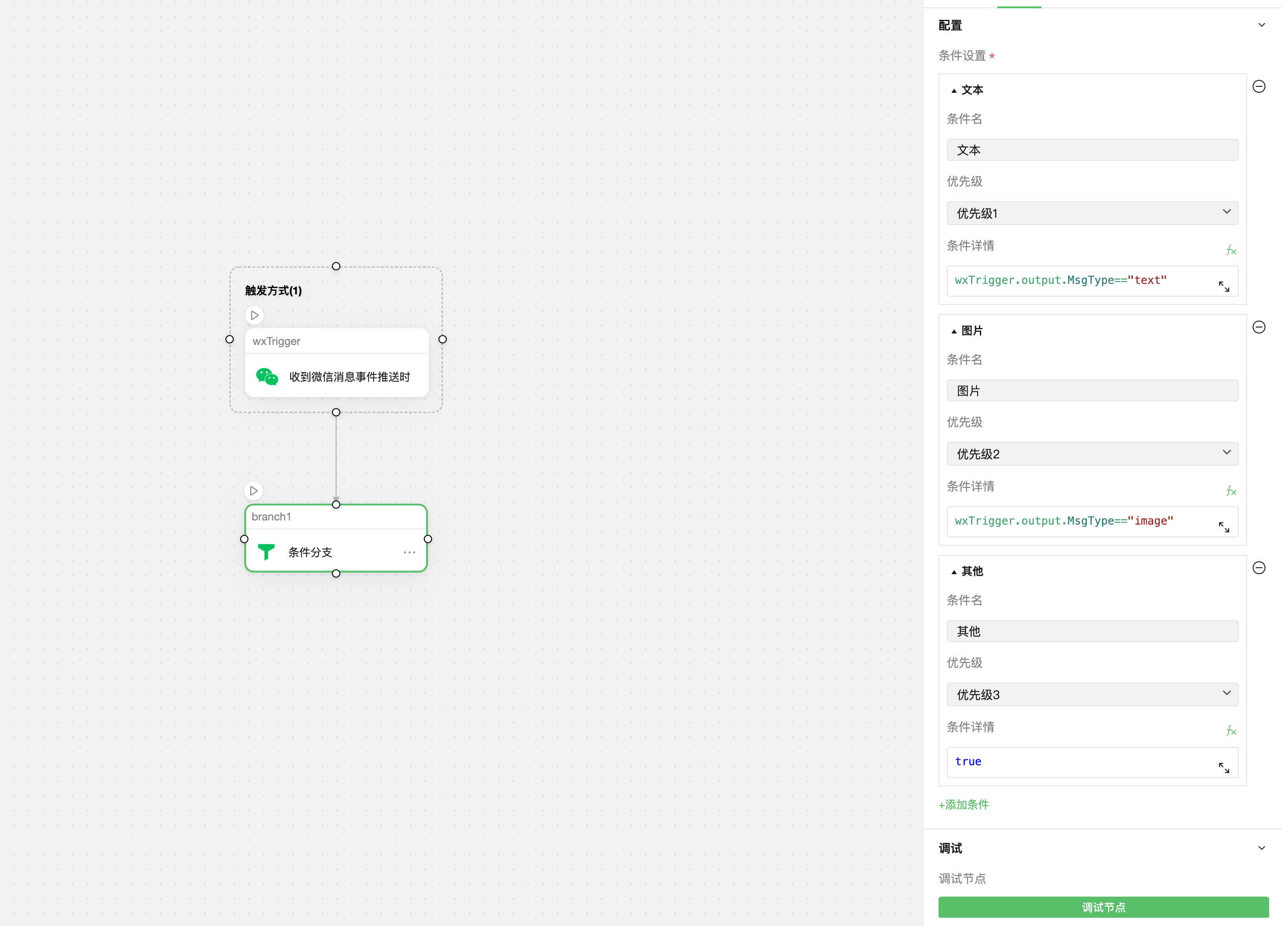The height and width of the screenshot is (926, 1282).
Task: Open branch1 node three-dot menu
Action: click(409, 552)
